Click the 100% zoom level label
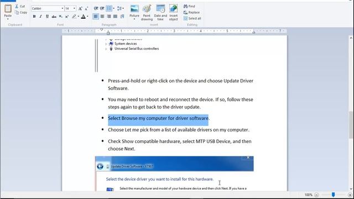 point(309,195)
